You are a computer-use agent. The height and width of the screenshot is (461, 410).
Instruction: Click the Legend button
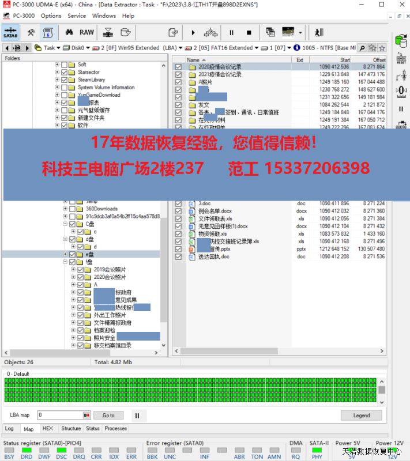point(361,415)
